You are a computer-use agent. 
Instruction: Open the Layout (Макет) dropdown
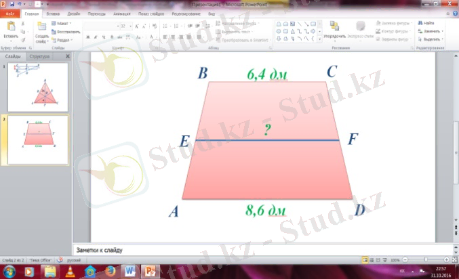pos(62,23)
